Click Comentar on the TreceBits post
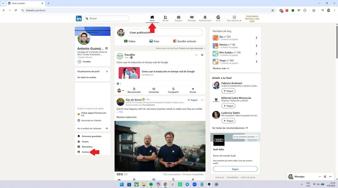Viewport: 338px width, 188px height. click(154, 90)
